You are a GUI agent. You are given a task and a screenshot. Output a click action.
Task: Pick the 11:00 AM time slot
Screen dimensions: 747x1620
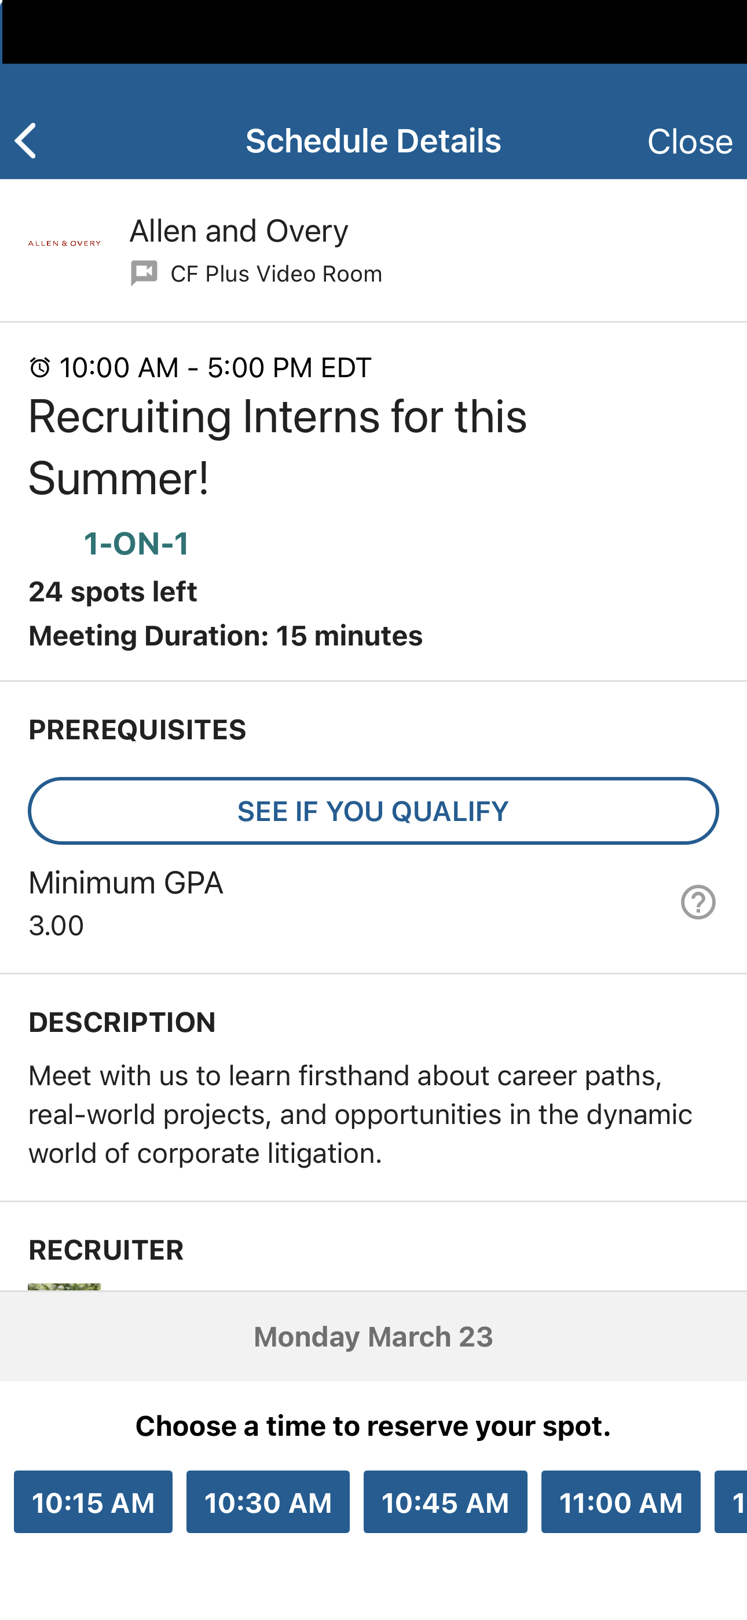point(621,1502)
